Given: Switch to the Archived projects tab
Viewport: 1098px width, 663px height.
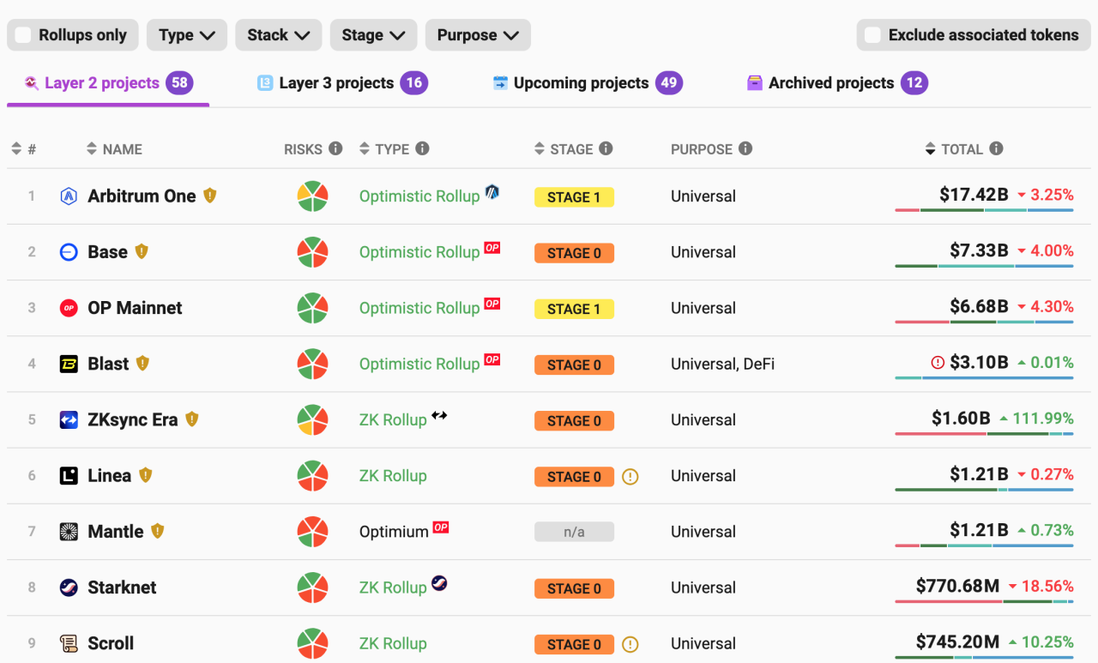Looking at the screenshot, I should (x=837, y=83).
